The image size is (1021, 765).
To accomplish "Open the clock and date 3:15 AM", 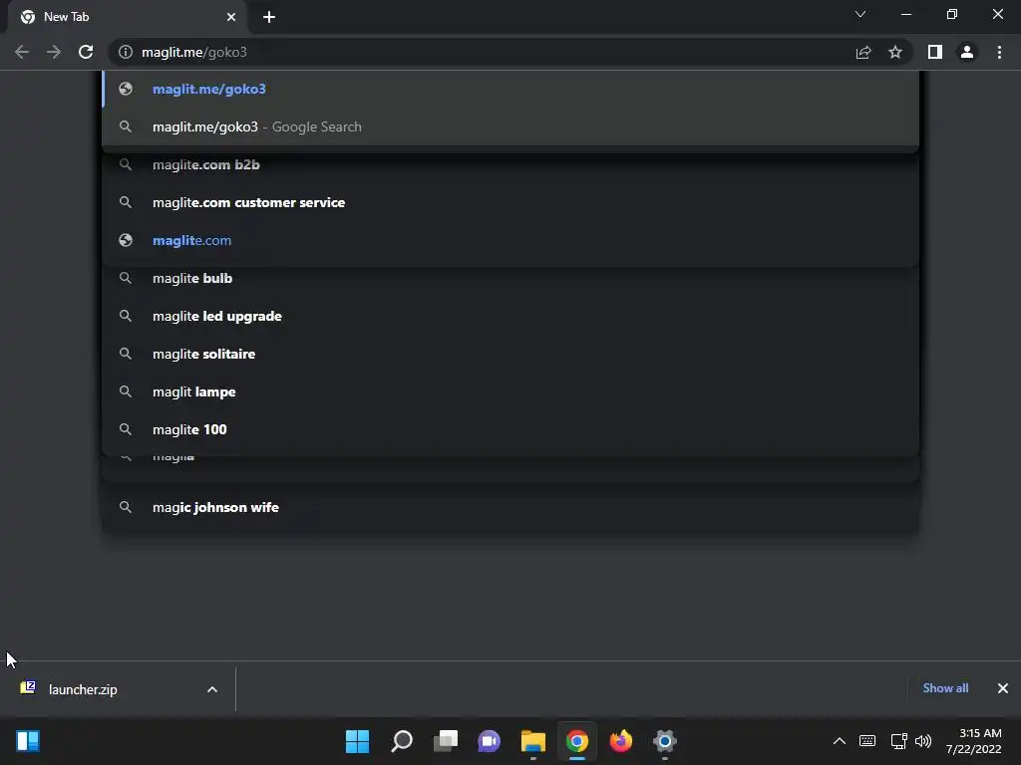I will tap(973, 741).
